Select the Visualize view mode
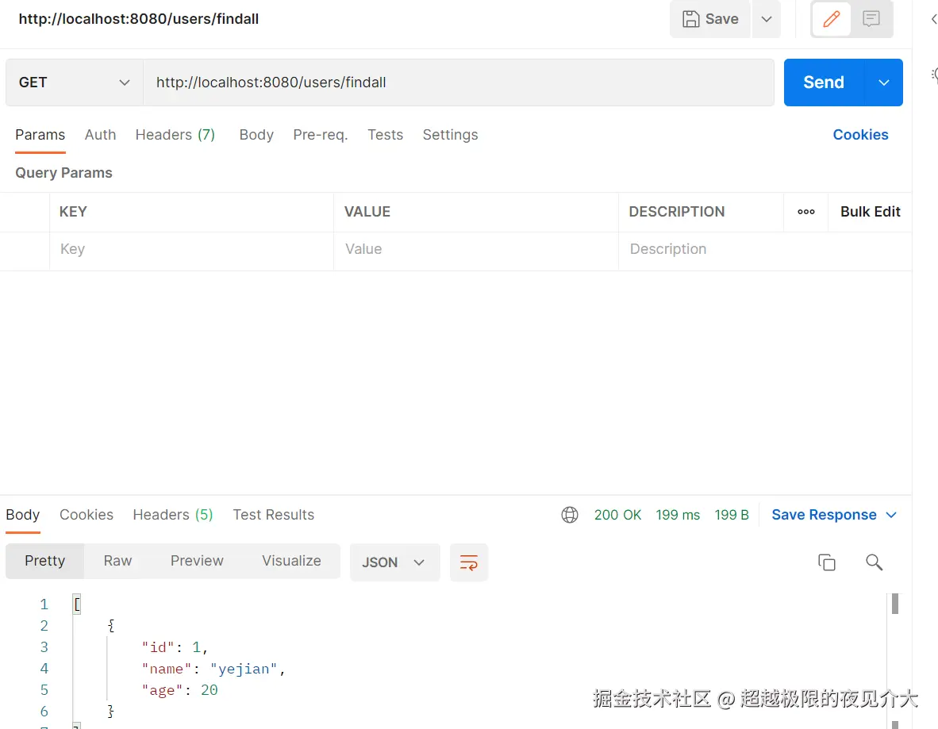The height and width of the screenshot is (729, 938). 291,561
